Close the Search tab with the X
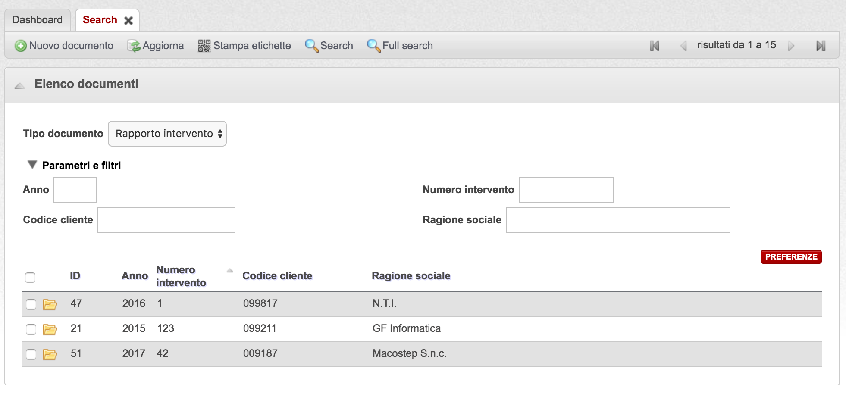846x394 pixels. pos(128,21)
